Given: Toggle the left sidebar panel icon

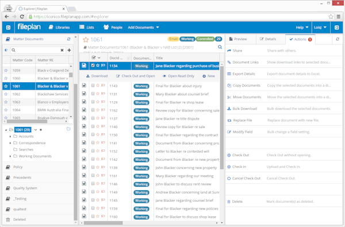Looking at the screenshot, I should (x=9, y=28).
